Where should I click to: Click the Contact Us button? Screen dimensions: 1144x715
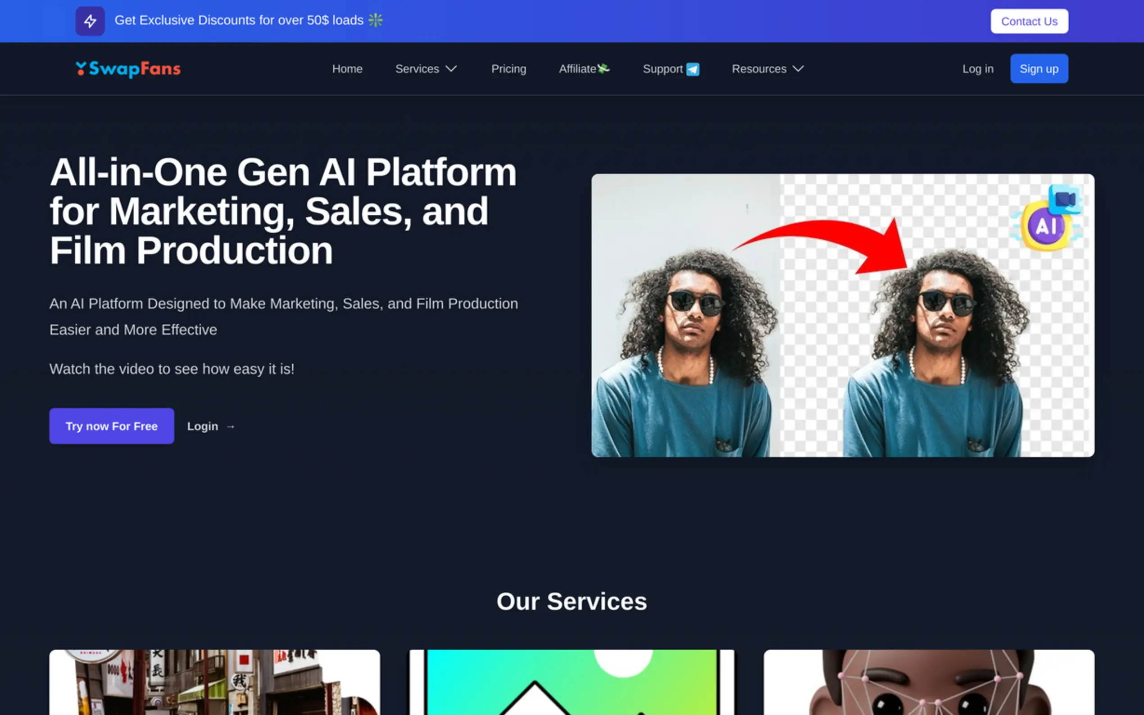tap(1029, 21)
